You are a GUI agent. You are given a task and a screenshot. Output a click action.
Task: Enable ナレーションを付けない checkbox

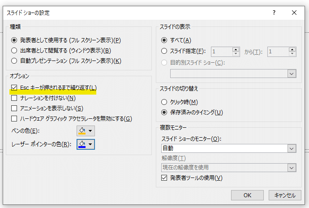click(14, 98)
